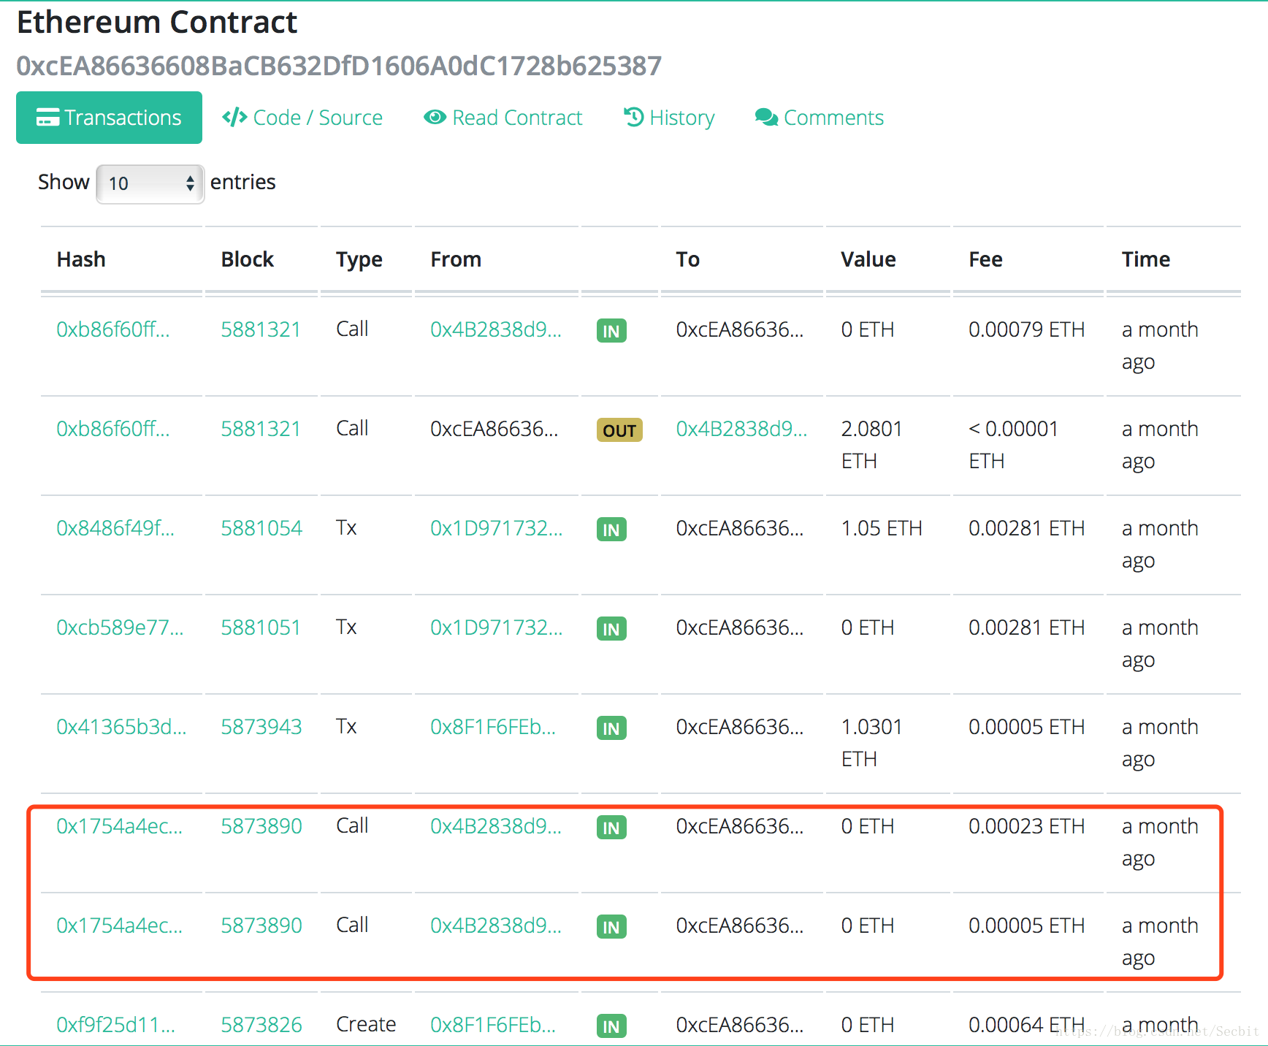The image size is (1268, 1046).
Task: Click the 1.0301 ETH value cell
Action: (872, 743)
